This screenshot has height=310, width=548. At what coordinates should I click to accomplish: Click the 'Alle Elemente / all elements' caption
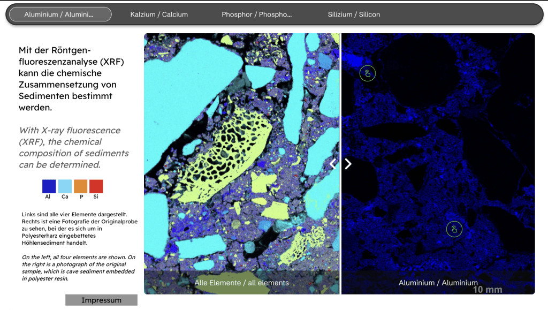pyautogui.click(x=241, y=283)
